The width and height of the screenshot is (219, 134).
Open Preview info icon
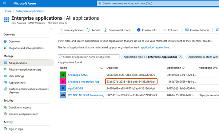[139, 30]
